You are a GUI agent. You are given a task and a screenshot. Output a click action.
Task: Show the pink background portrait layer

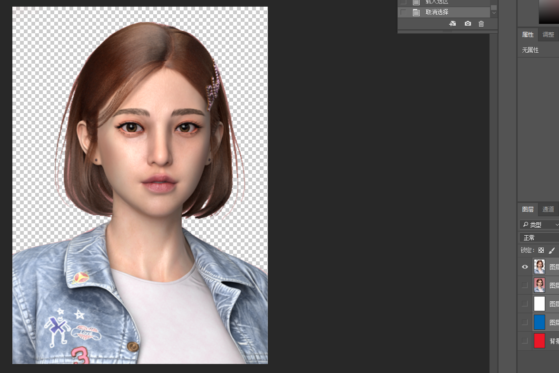(x=525, y=285)
